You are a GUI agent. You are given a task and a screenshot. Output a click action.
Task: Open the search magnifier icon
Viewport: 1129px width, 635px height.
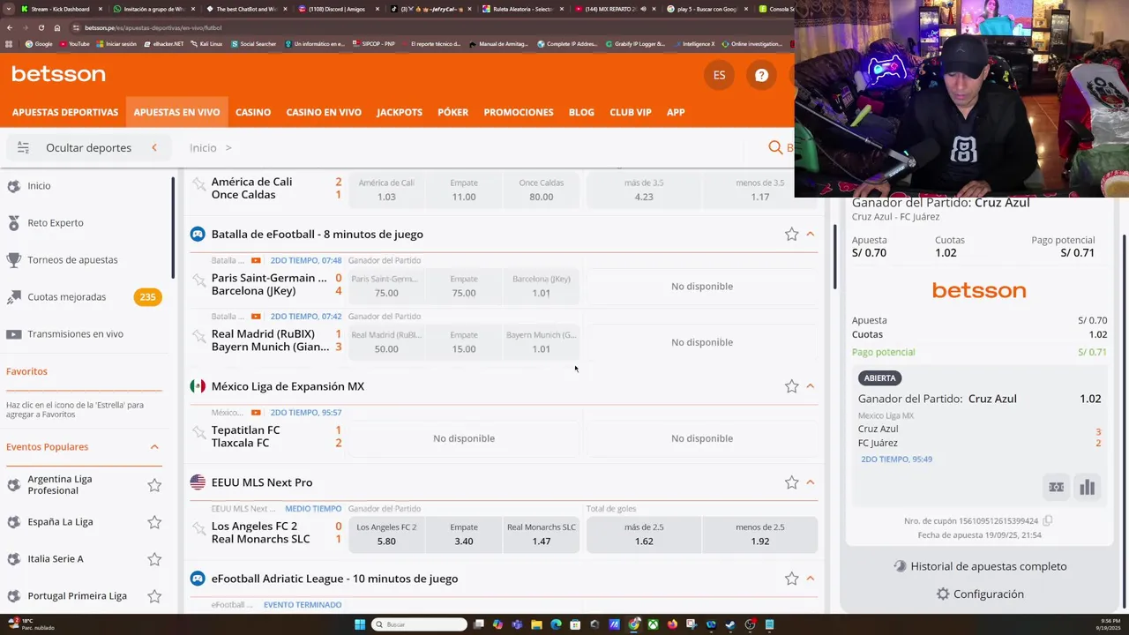(775, 147)
